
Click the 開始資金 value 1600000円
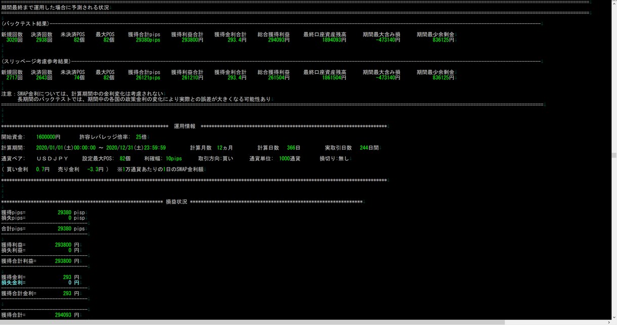(48, 137)
